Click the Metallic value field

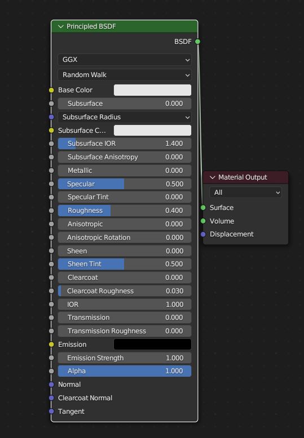tap(125, 171)
